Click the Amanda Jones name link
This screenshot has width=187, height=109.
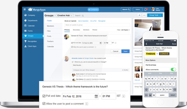coord(77,58)
